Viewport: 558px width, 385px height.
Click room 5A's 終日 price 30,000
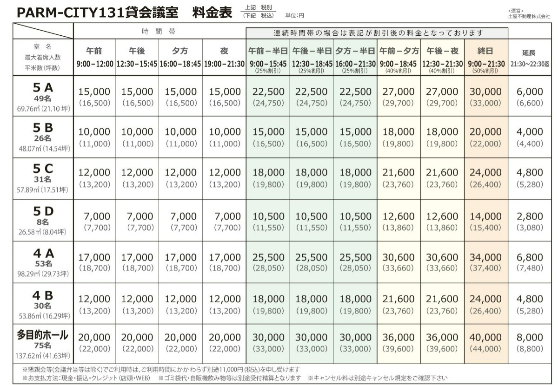tap(485, 91)
